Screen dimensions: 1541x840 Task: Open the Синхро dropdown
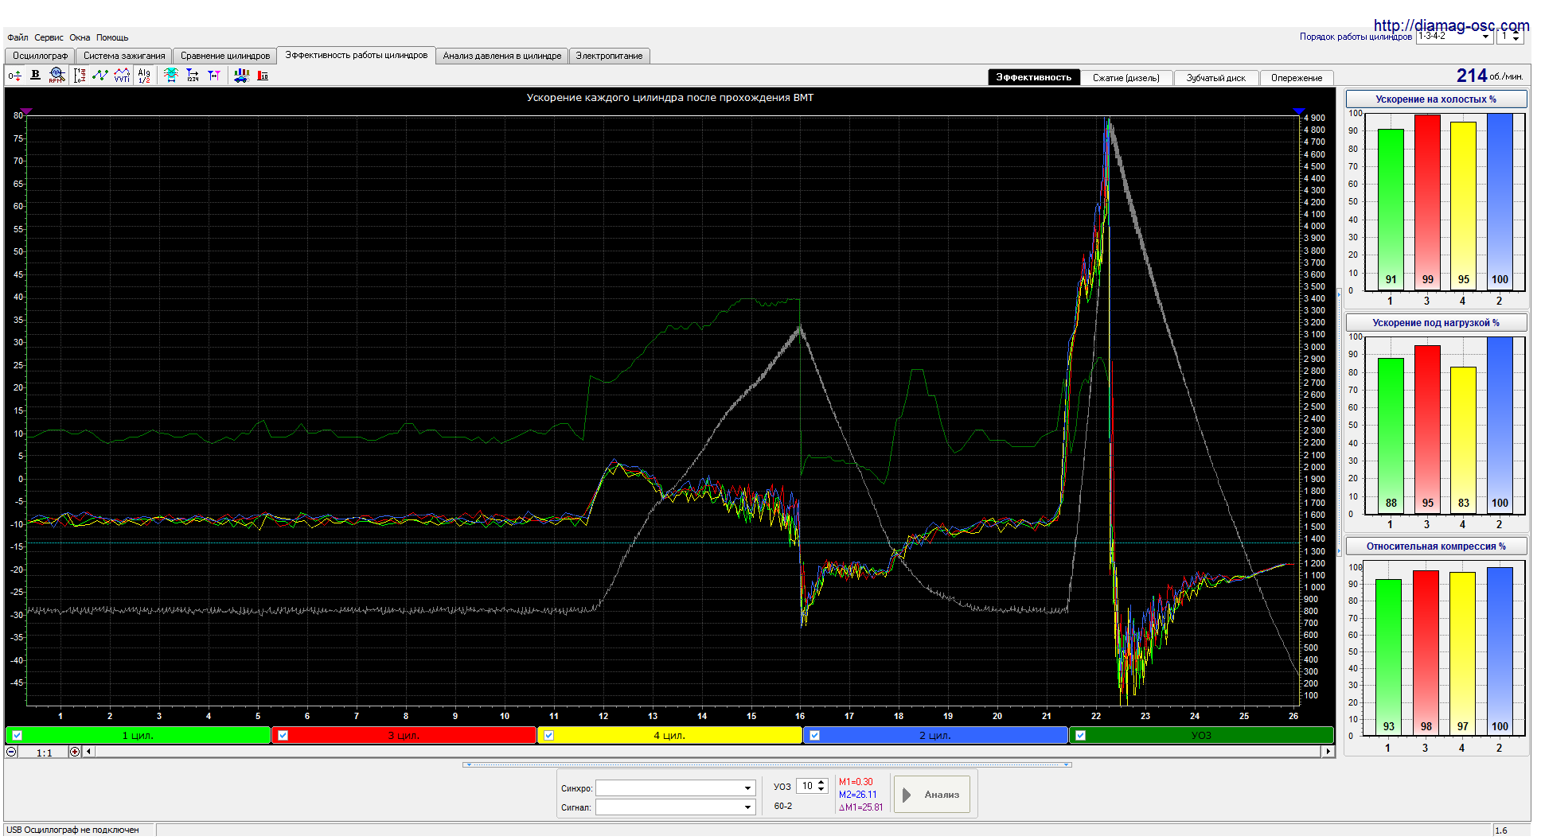tap(747, 788)
